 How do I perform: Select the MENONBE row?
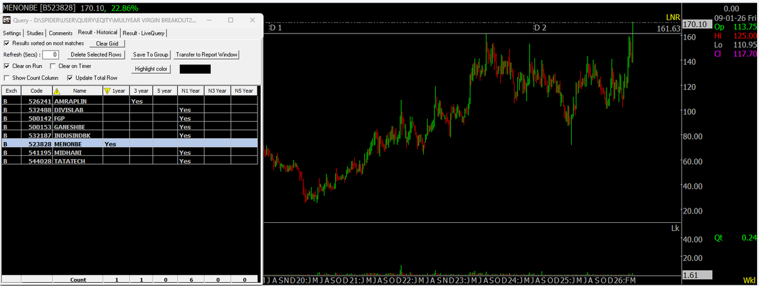pos(130,144)
